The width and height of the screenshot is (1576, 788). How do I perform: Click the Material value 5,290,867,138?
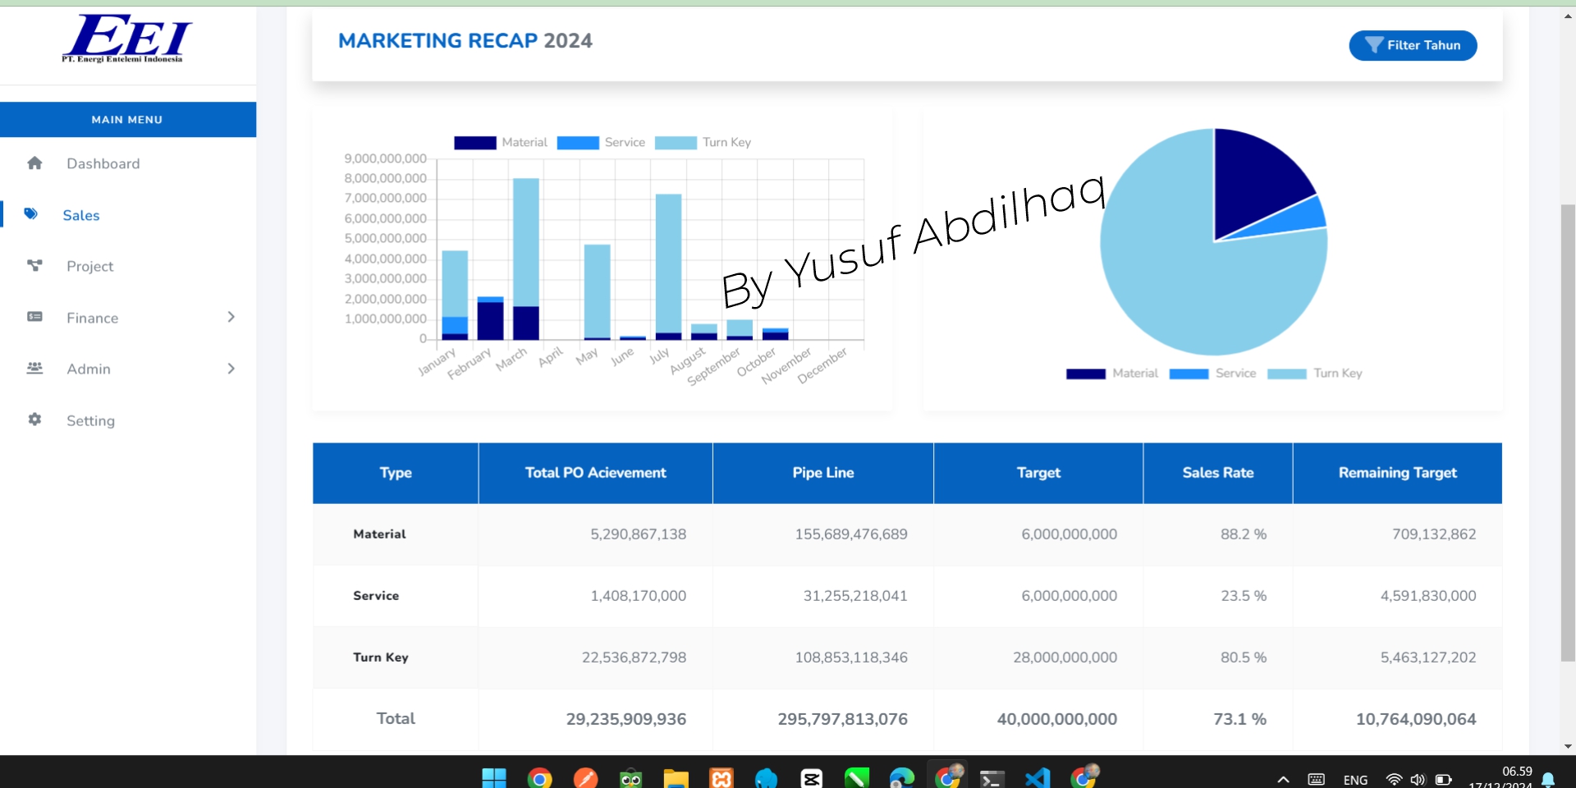638,534
